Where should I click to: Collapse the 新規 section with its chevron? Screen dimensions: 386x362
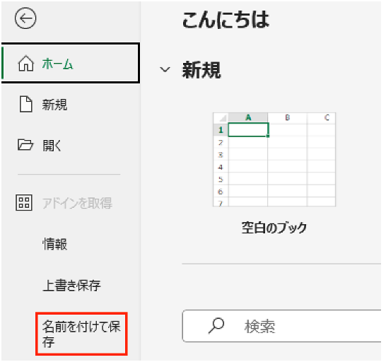[165, 70]
